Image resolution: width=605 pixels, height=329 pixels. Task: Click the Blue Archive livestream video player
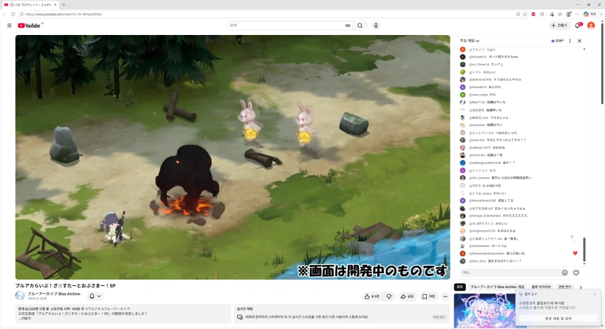point(233,157)
